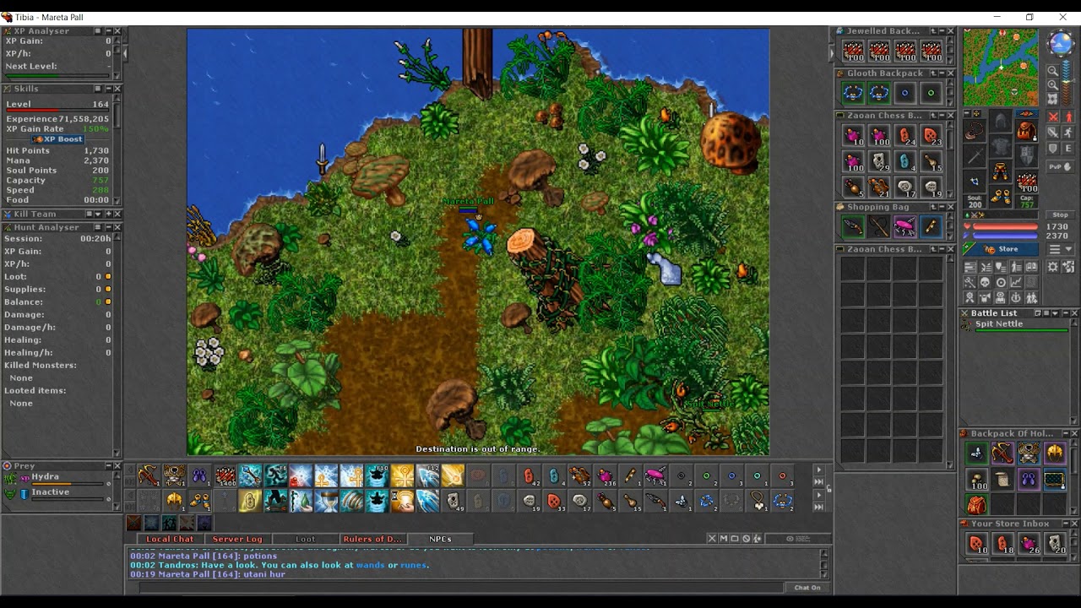Screen dimensions: 1081x608
Task: Click the stack of 29 stones item
Action: click(878, 160)
